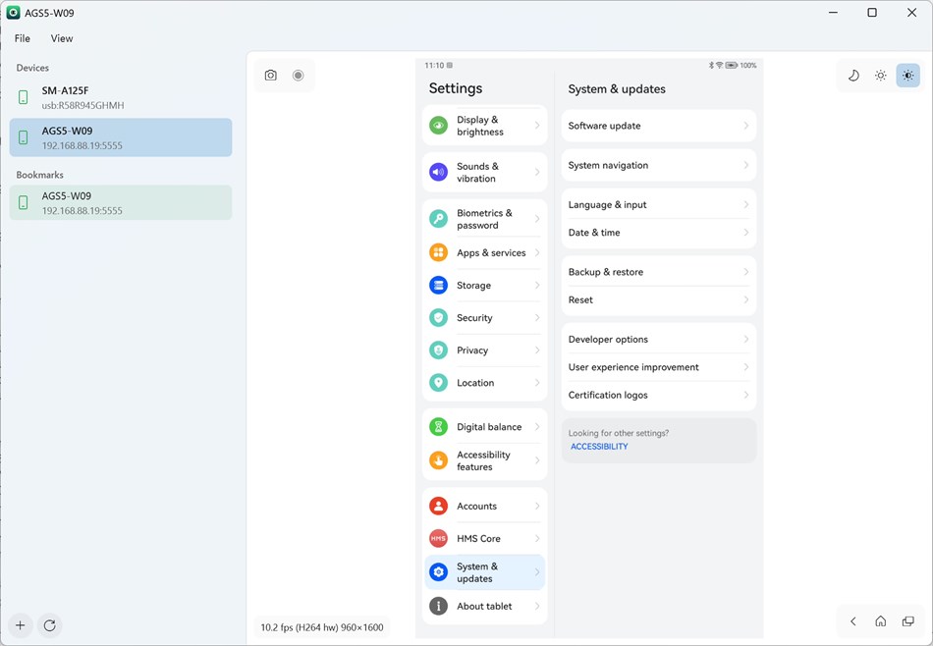
Task: Open Language & input
Action: [659, 204]
